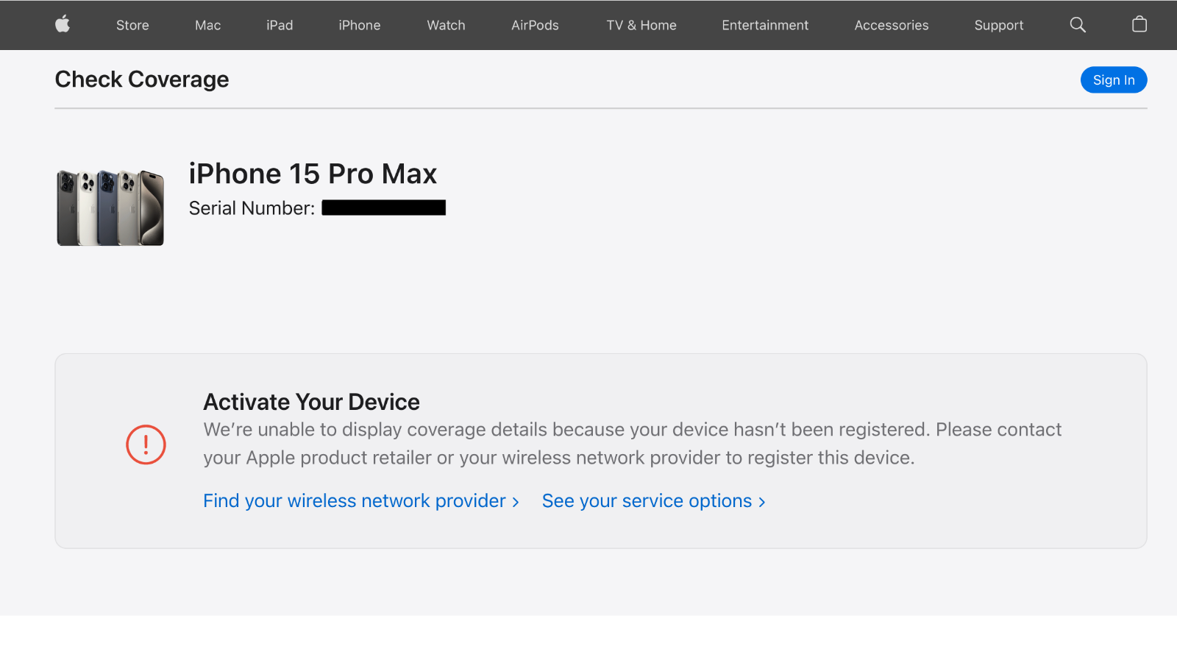Open the Entertainment menu
1177x655 pixels.
(765, 25)
